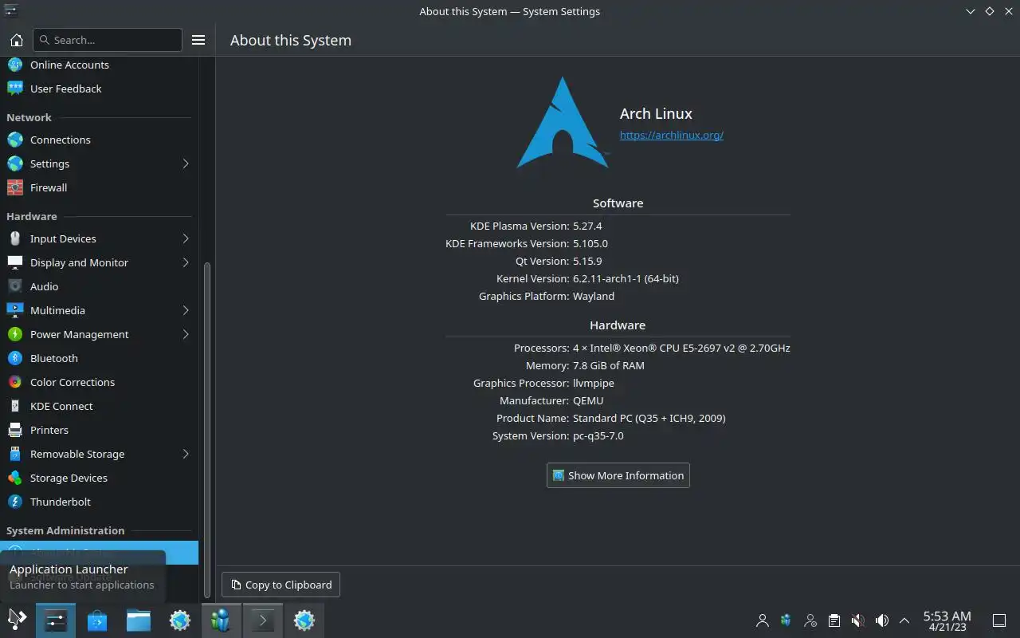Select KDE Connect in the sidebar
The height and width of the screenshot is (638, 1020).
(x=99, y=406)
